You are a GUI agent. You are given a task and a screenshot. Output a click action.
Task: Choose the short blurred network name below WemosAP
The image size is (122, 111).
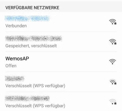[x=15, y=78]
